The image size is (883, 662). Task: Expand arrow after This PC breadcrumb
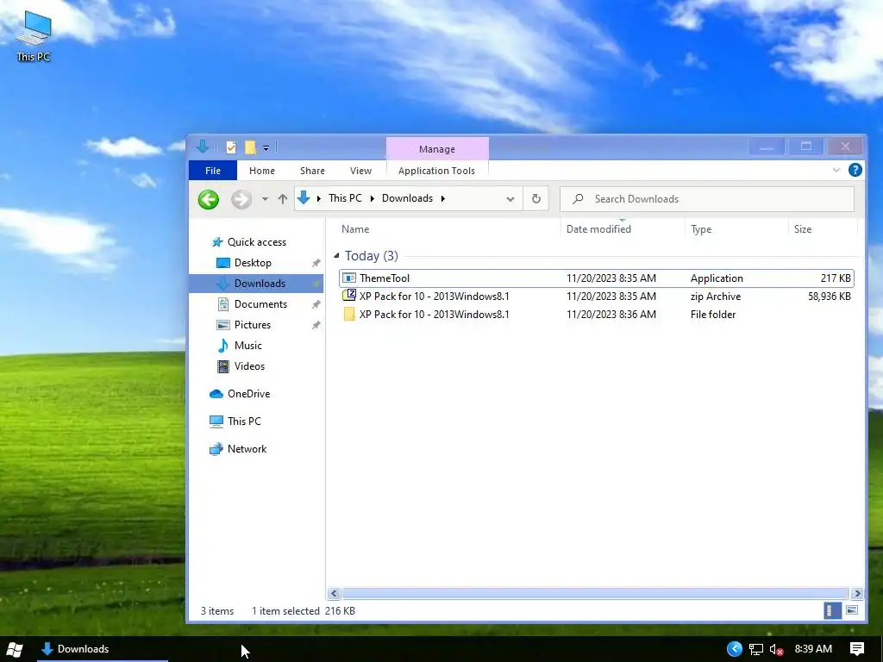[373, 199]
